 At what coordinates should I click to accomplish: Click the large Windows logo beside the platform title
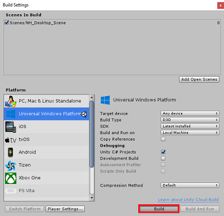click(x=105, y=100)
